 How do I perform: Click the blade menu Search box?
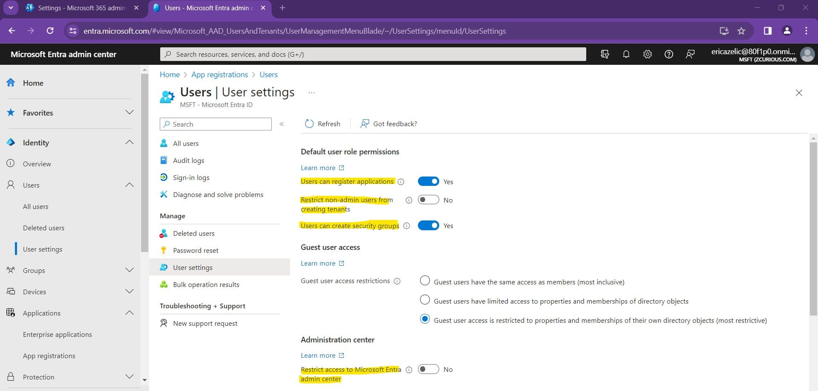click(216, 124)
